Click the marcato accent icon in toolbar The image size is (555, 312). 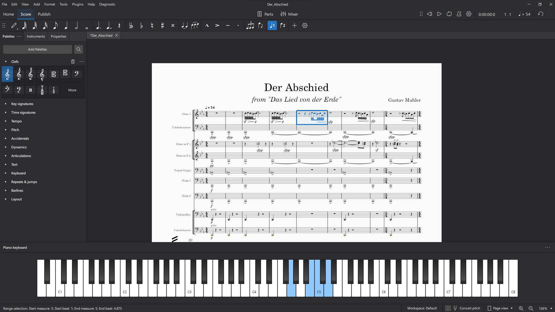(207, 25)
